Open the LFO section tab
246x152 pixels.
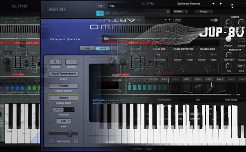(198, 100)
